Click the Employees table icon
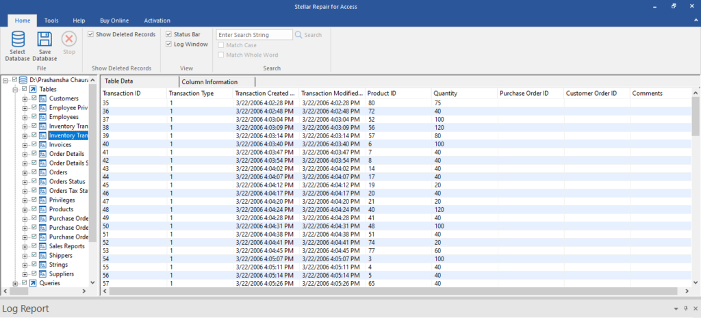Screen dimensions: 701x318 [x=42, y=117]
